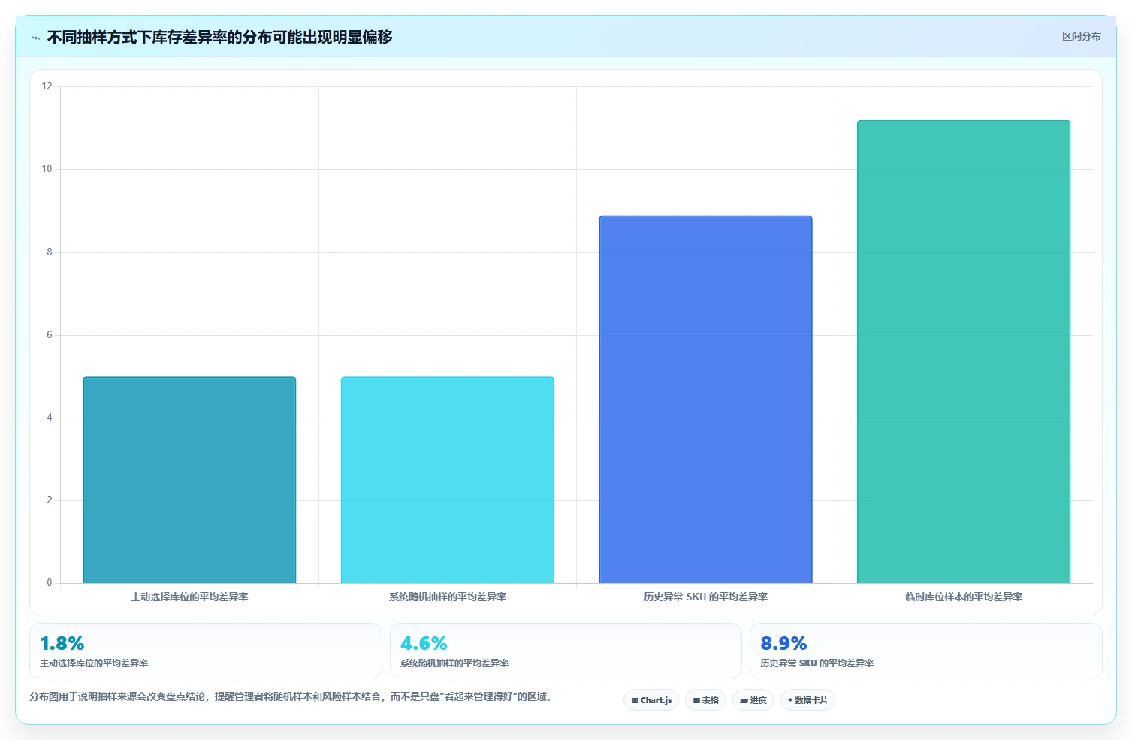Open the 1.8% stat card
Image resolution: width=1132 pixels, height=740 pixels.
[206, 651]
